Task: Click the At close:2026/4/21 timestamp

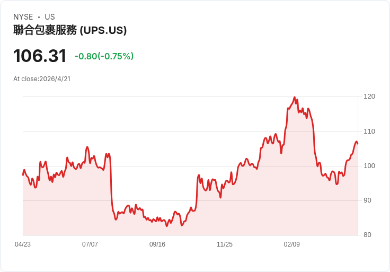Action: (42, 79)
